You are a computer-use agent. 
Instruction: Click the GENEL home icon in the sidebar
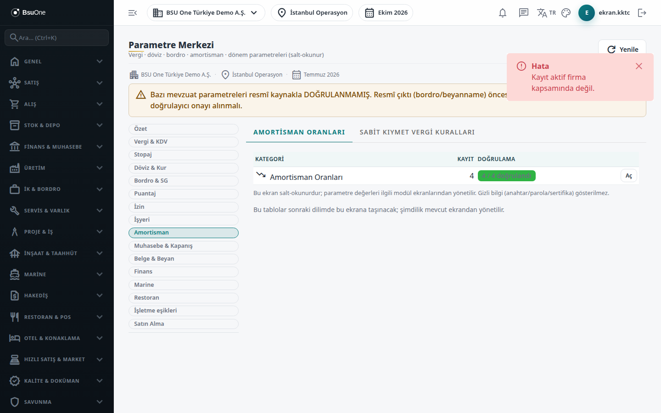click(x=15, y=61)
